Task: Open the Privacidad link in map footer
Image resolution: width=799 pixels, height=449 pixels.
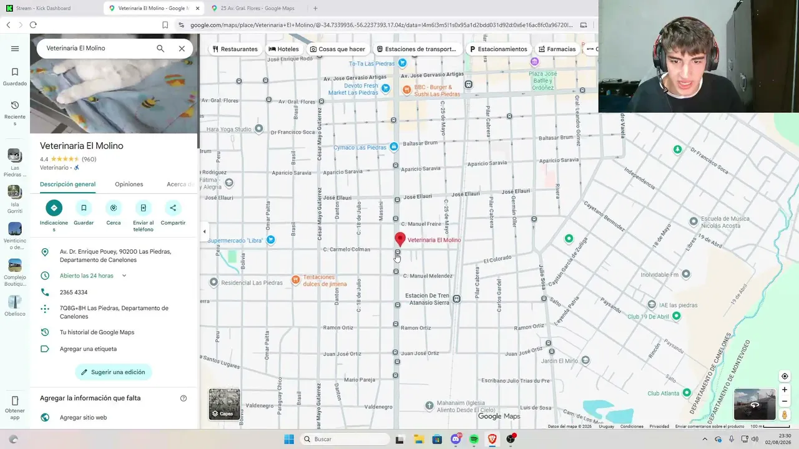Action: coord(659,427)
